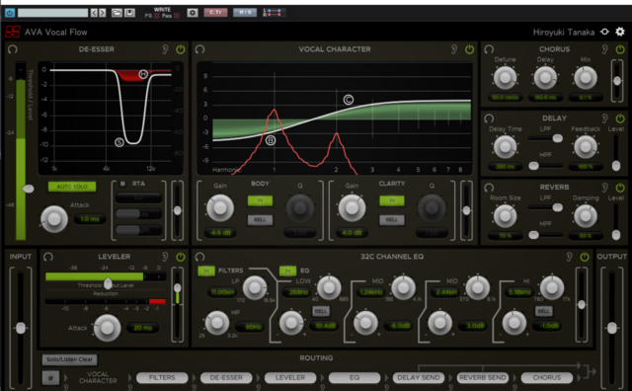This screenshot has height=391, width=632.
Task: Go to previous preset with left arrow
Action: (94, 13)
